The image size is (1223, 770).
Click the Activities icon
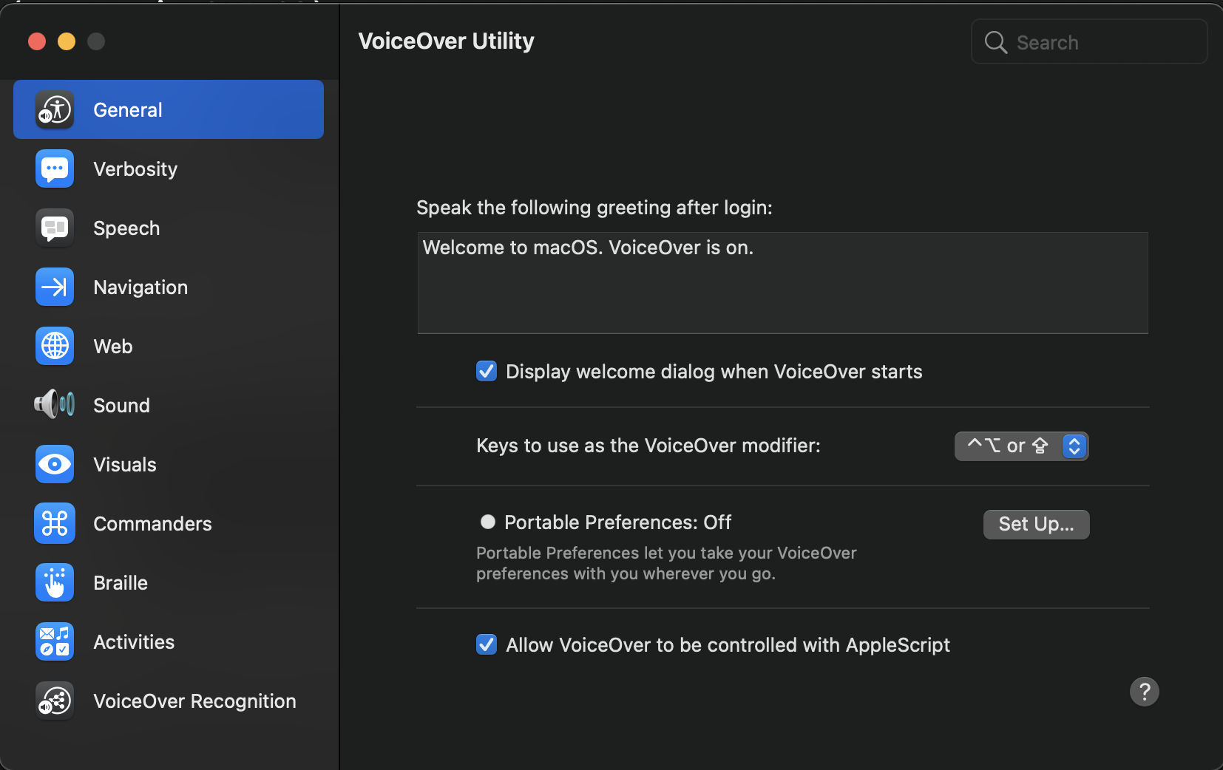55,642
